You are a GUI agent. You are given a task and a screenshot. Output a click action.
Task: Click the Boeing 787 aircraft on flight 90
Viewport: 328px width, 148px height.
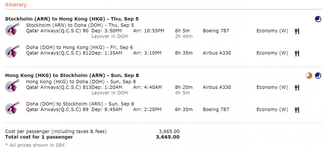216,31
